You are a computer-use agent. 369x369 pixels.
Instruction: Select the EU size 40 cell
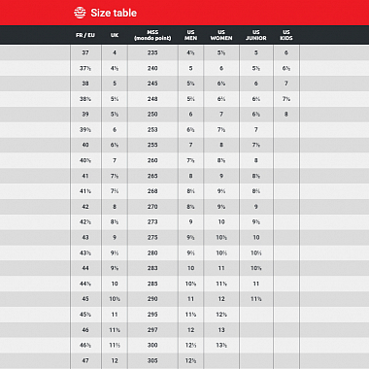point(85,145)
